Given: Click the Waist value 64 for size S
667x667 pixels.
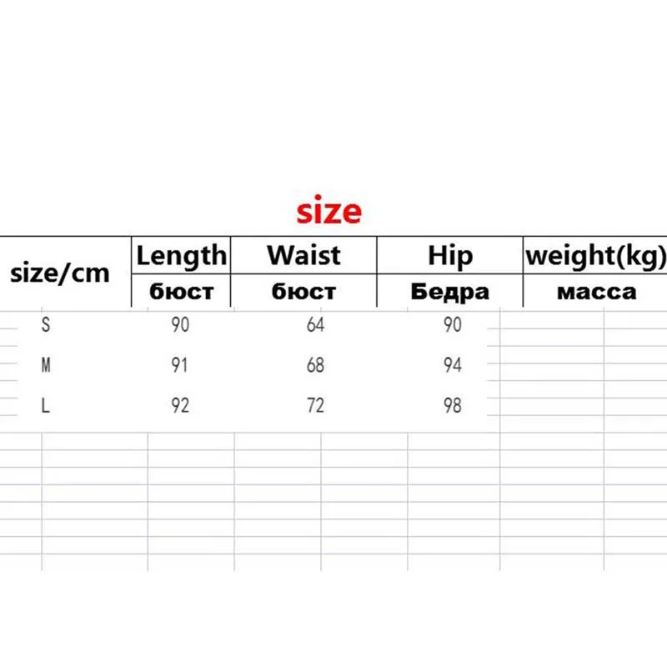Looking at the screenshot, I should click(x=315, y=324).
